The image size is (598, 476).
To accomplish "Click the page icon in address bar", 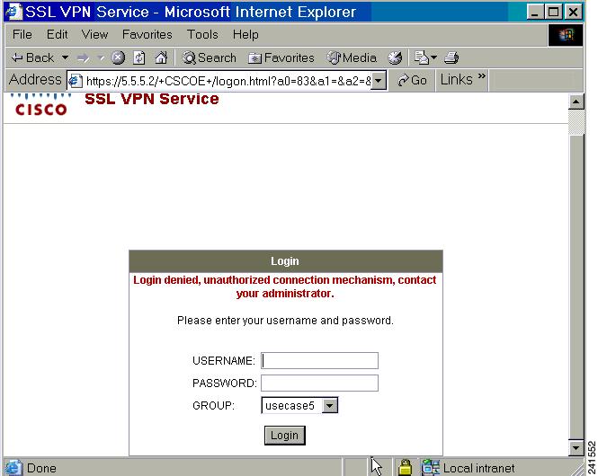I will click(76, 81).
